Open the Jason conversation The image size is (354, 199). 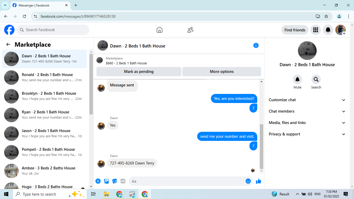(44, 134)
